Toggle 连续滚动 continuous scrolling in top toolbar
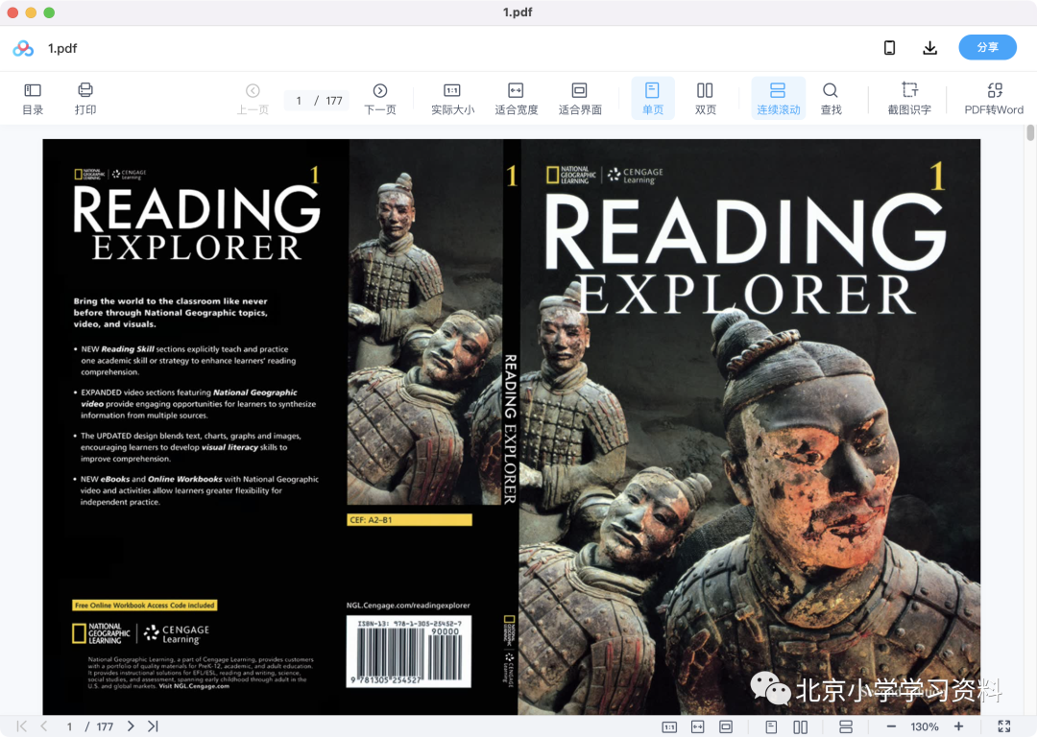This screenshot has height=737, width=1037. (779, 99)
